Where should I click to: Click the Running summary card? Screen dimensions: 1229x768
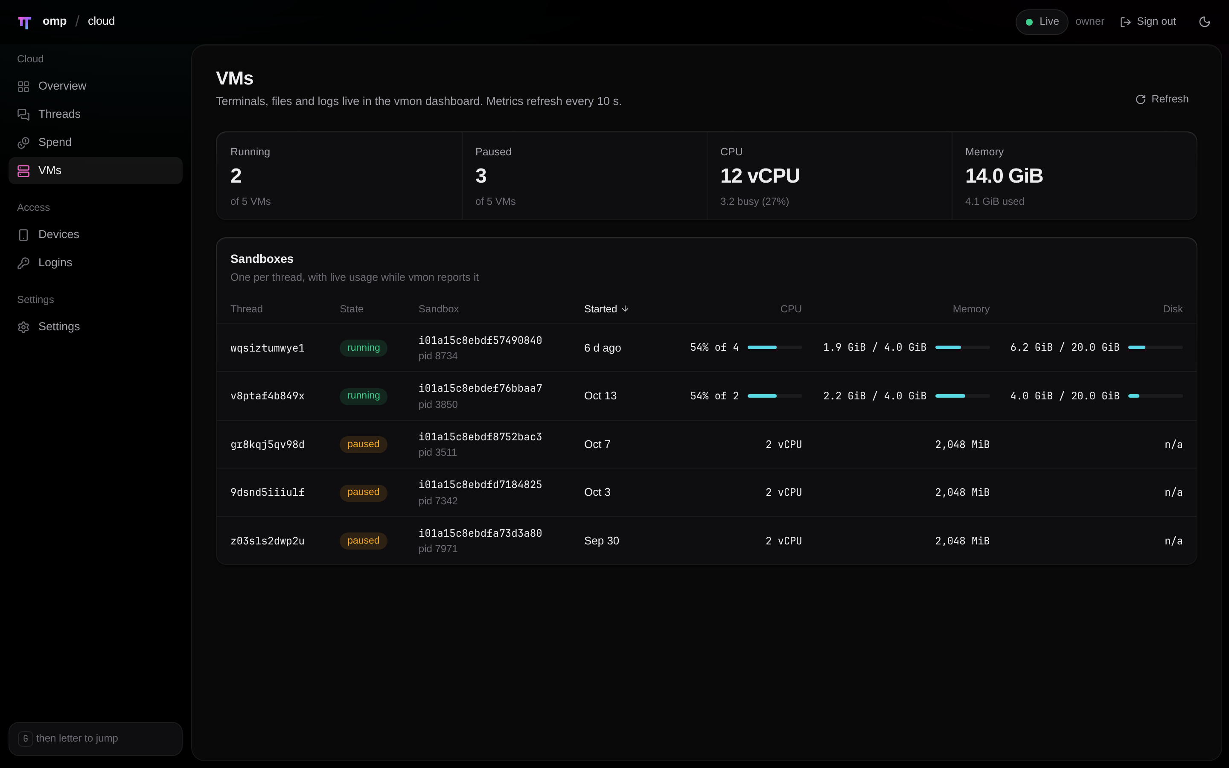pyautogui.click(x=339, y=176)
